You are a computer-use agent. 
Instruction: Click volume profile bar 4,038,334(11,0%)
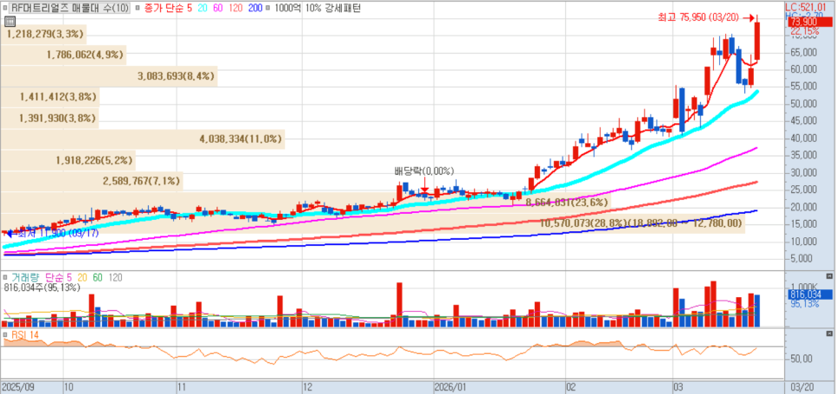[x=142, y=139]
